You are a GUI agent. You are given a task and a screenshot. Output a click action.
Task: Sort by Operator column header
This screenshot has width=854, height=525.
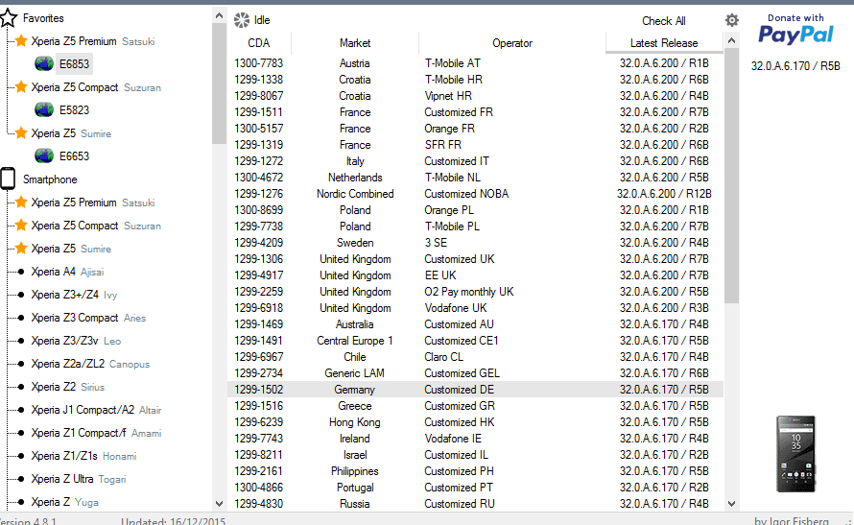pyautogui.click(x=512, y=43)
